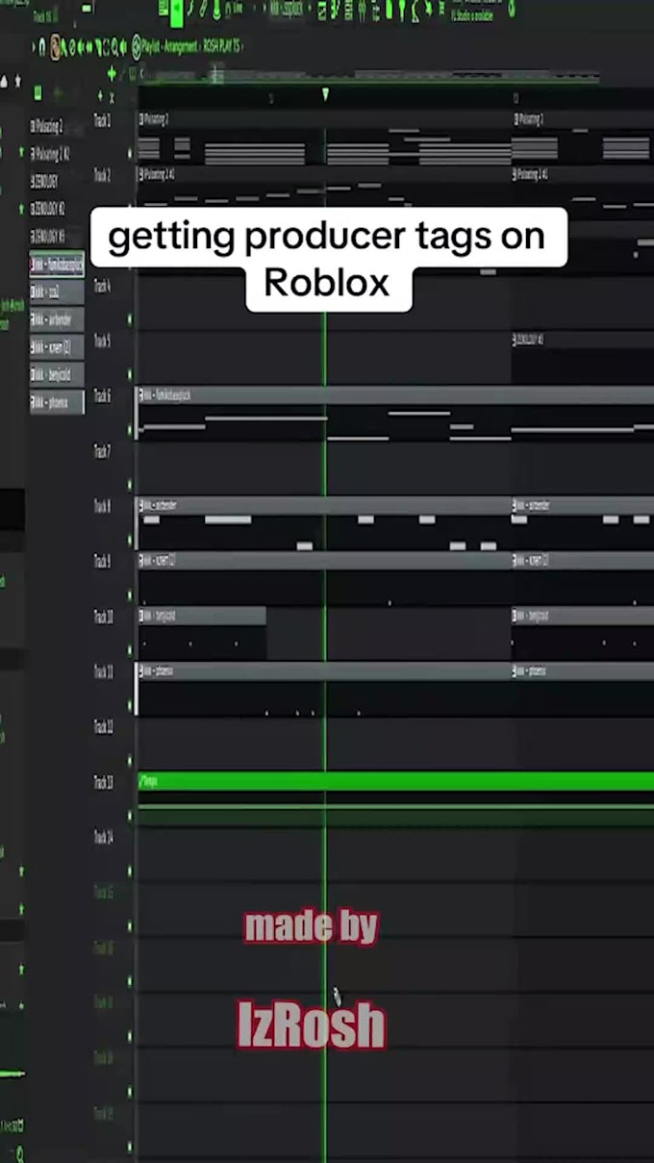The image size is (654, 1163).
Task: Click the orange tool icon in playlist toolbar
Action: (55, 46)
